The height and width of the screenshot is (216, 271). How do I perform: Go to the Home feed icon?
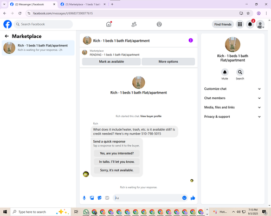108,24
